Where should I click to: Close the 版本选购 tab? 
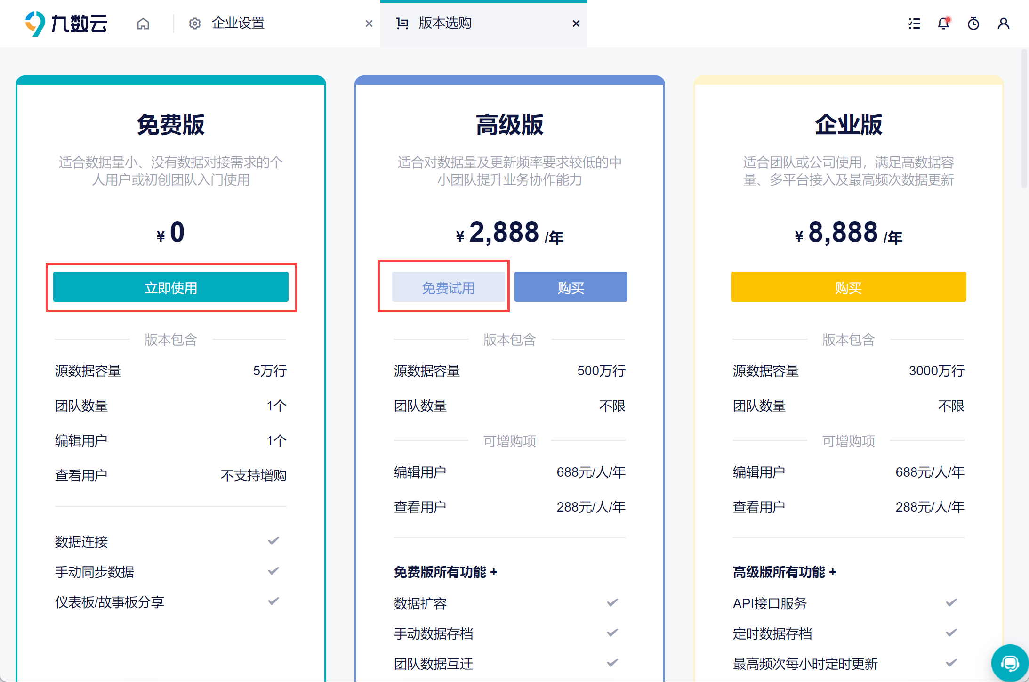tap(576, 24)
